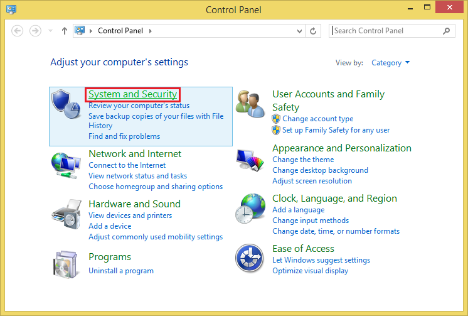Open Network and Internet category

[135, 154]
